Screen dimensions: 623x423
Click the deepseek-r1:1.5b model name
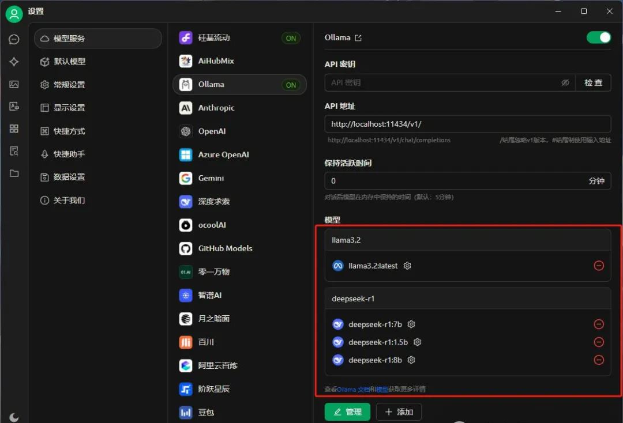click(x=378, y=342)
